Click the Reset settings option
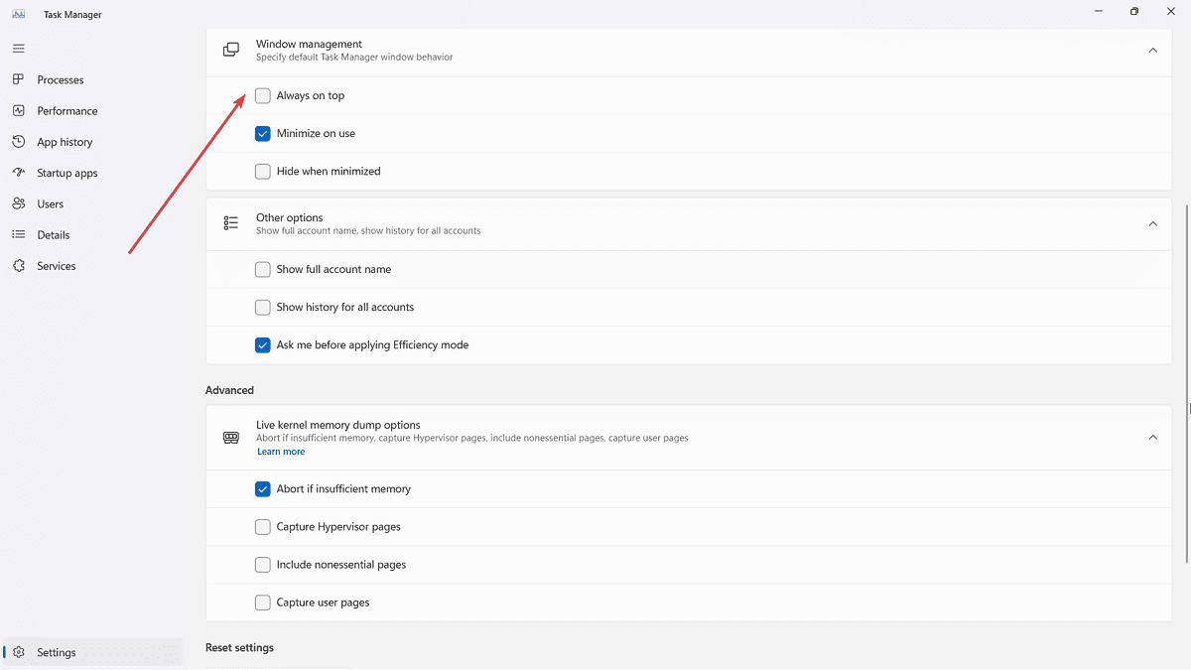The image size is (1191, 670). [x=239, y=647]
